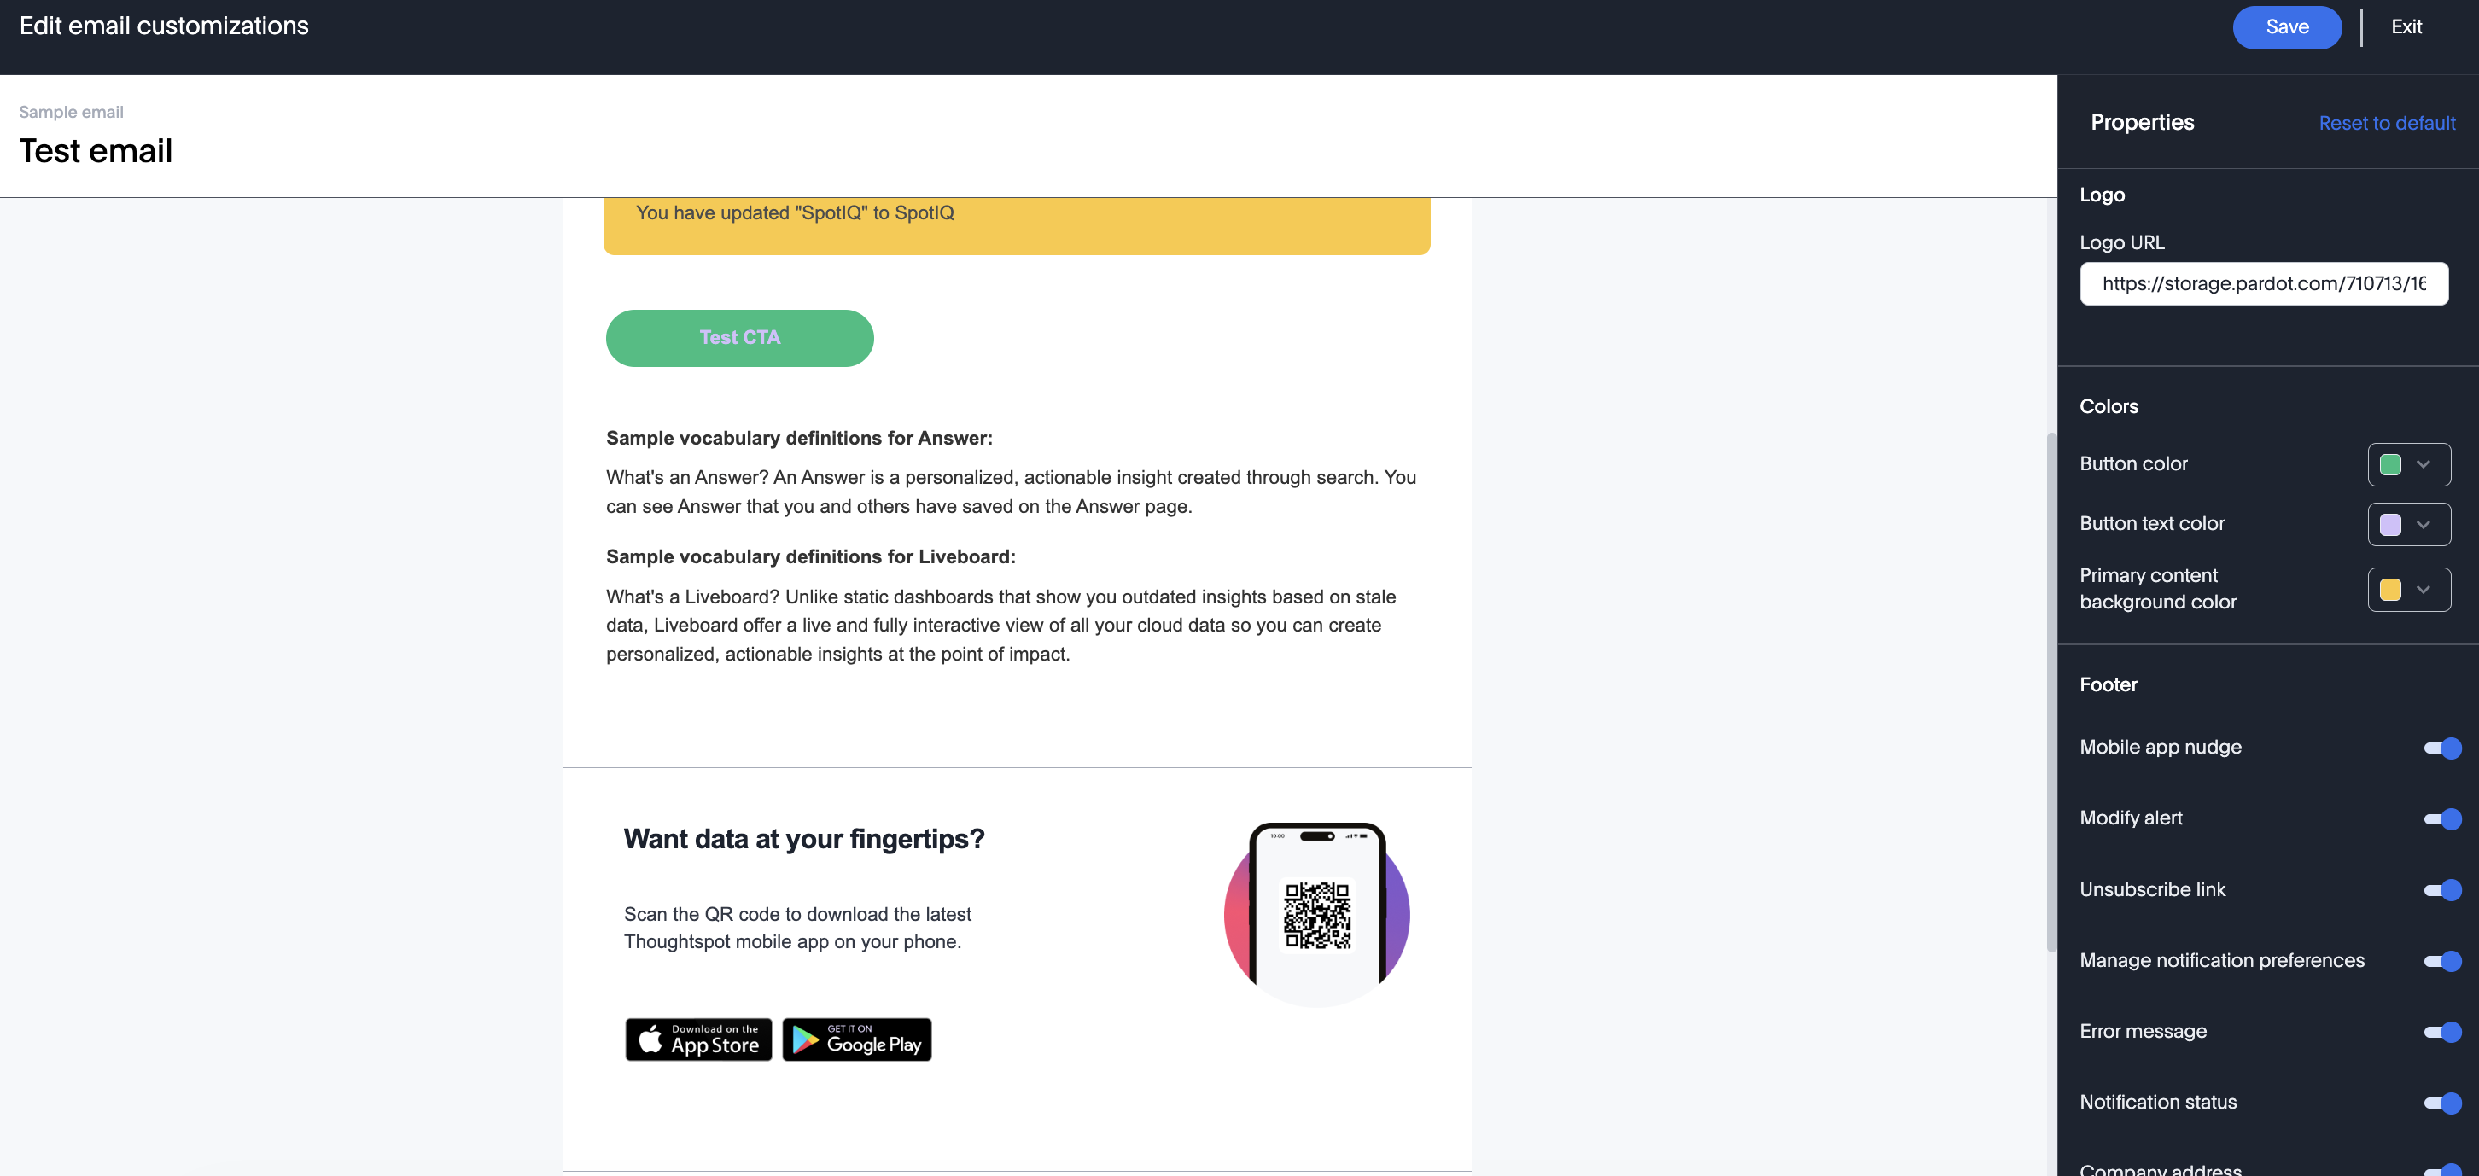The image size is (2479, 1176).
Task: Save the email customizations
Action: click(2288, 27)
